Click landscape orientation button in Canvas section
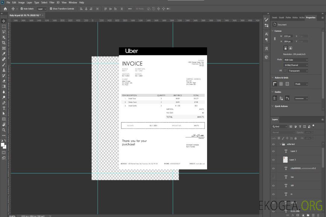326x217 pixels. pyautogui.click(x=290, y=48)
